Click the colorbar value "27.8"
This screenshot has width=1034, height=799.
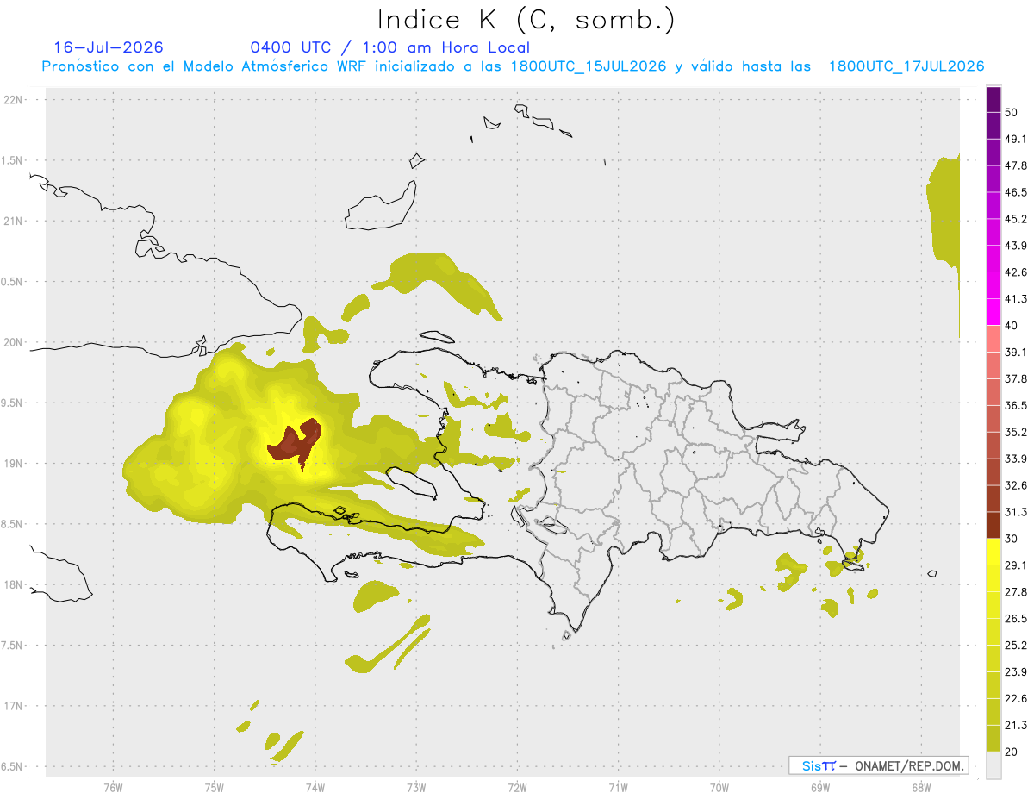(x=1017, y=592)
